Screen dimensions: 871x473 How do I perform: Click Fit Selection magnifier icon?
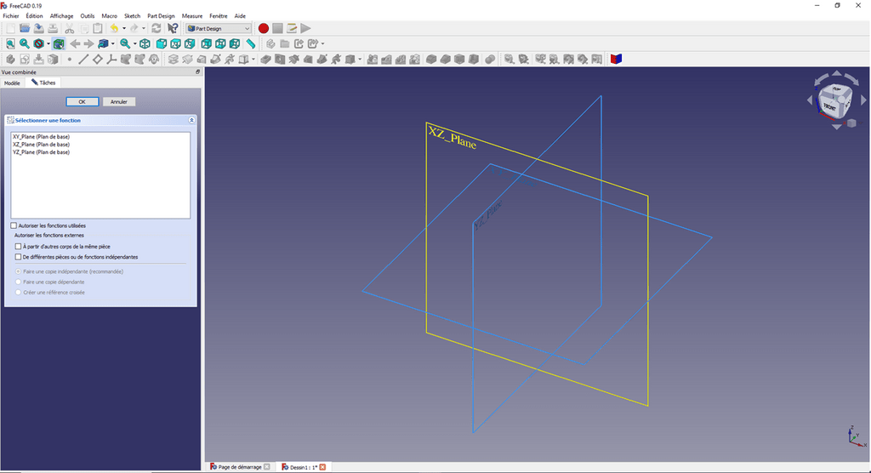(25, 43)
